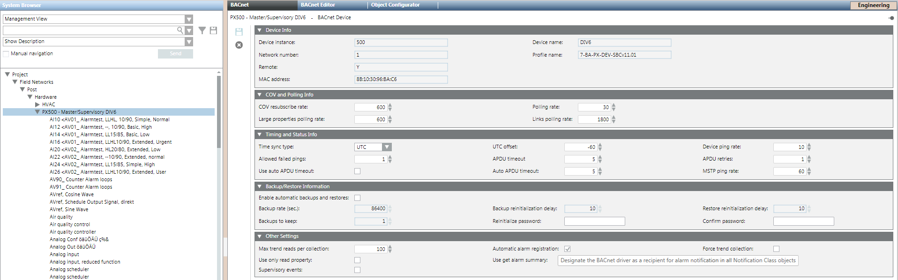The width and height of the screenshot is (898, 280).
Task: Click the Reinitialize password input field
Action: 594,221
